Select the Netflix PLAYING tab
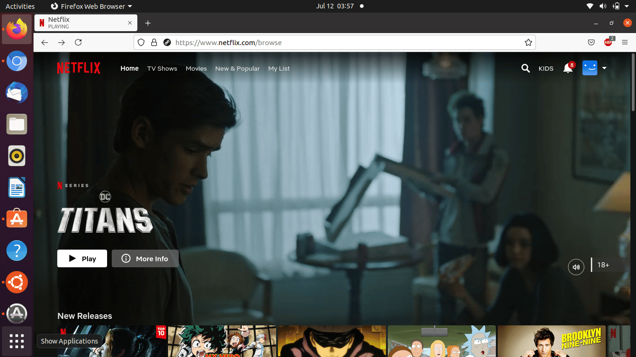636x357 pixels. pyautogui.click(x=86, y=23)
